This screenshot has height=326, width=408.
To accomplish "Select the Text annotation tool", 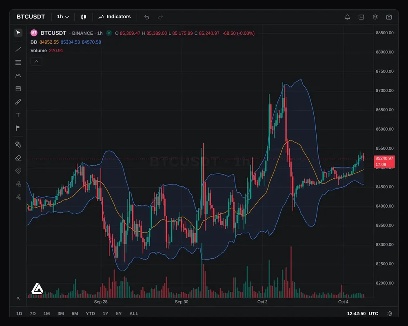I will (18, 115).
